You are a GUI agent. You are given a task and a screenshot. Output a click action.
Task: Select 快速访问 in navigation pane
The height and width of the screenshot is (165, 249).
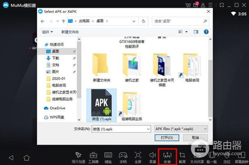coord(56,45)
